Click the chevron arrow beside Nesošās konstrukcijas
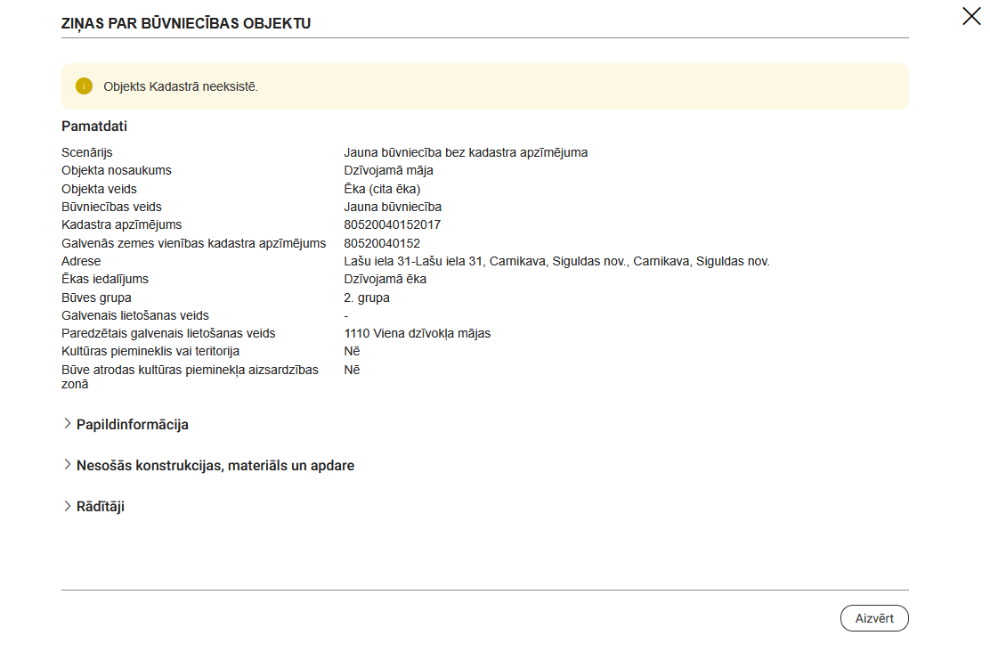 pyautogui.click(x=68, y=465)
